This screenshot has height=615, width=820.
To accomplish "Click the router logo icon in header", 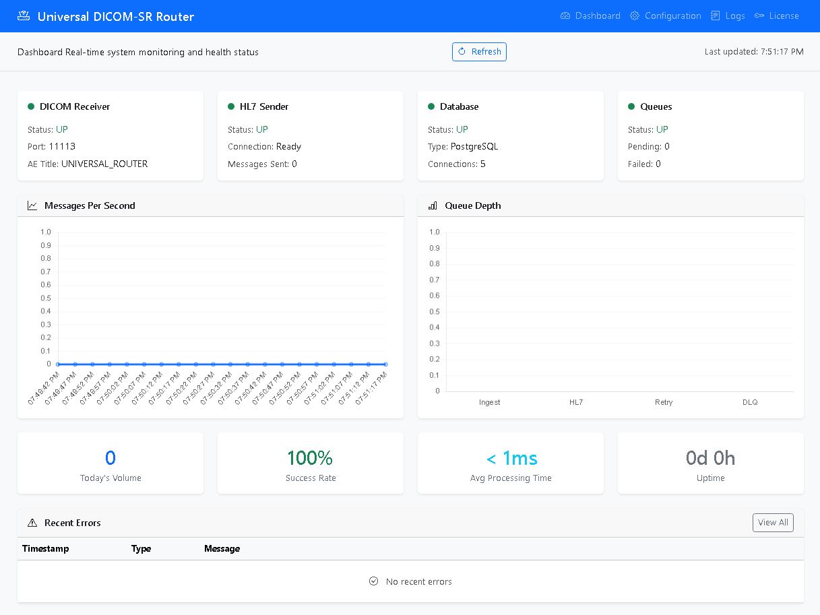I will 24,16.
